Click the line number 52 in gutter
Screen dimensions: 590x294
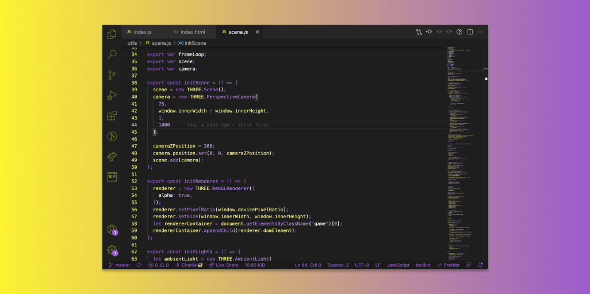(134, 181)
